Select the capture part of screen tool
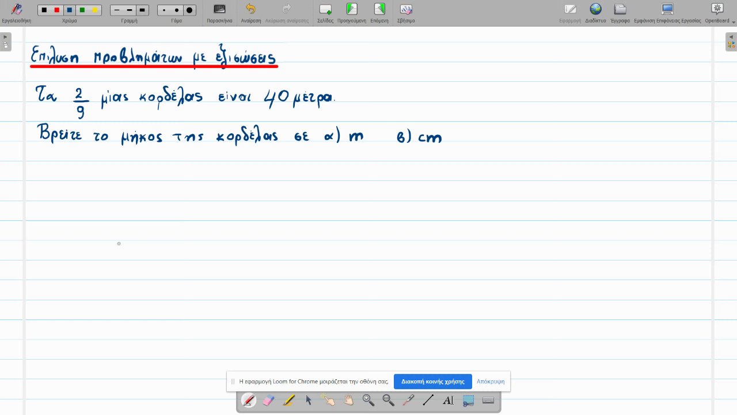 468,400
